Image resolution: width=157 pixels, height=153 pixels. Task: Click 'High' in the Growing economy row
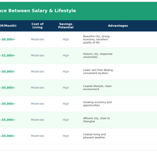click(x=66, y=104)
